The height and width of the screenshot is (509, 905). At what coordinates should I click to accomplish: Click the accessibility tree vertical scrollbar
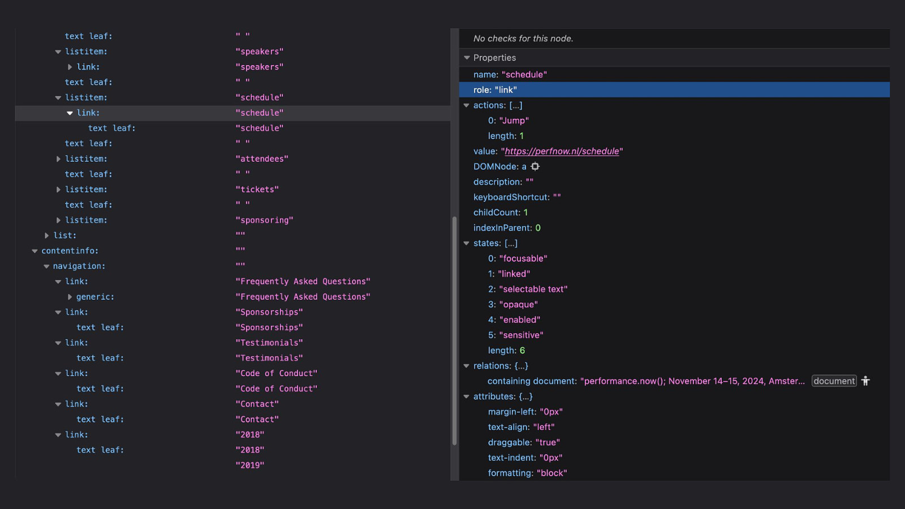[x=454, y=331]
